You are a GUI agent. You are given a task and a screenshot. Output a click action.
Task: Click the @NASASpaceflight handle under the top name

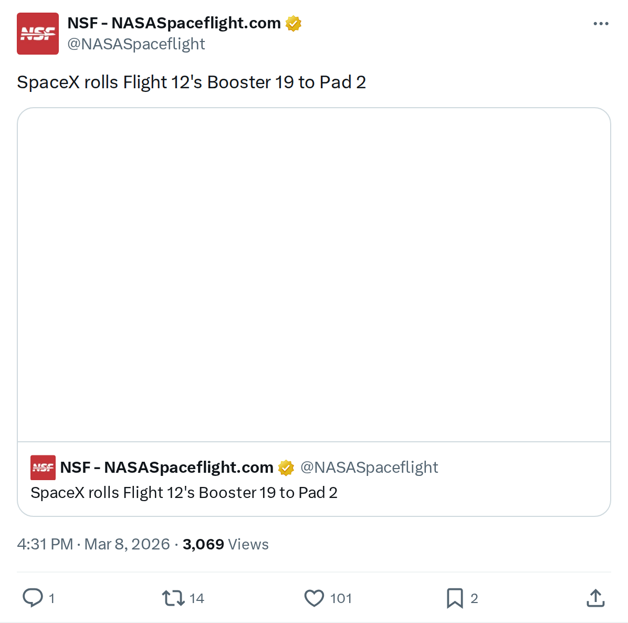click(136, 44)
